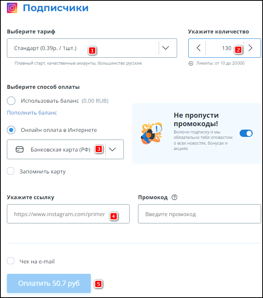This screenshot has height=298, width=263.
Task: Expand the Банковская карта payment dropdown
Action: 66,149
